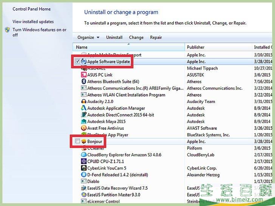
Task: Select the CPUID CPU-Z 1.71.1 name text
Action: pos(105,161)
